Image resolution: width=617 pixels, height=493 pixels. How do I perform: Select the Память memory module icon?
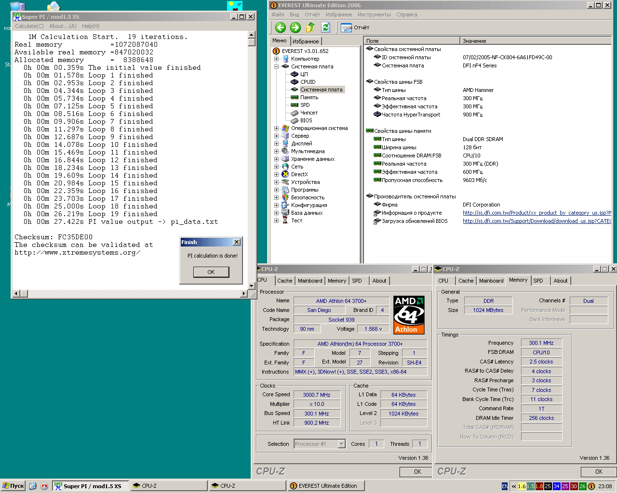pyautogui.click(x=295, y=97)
